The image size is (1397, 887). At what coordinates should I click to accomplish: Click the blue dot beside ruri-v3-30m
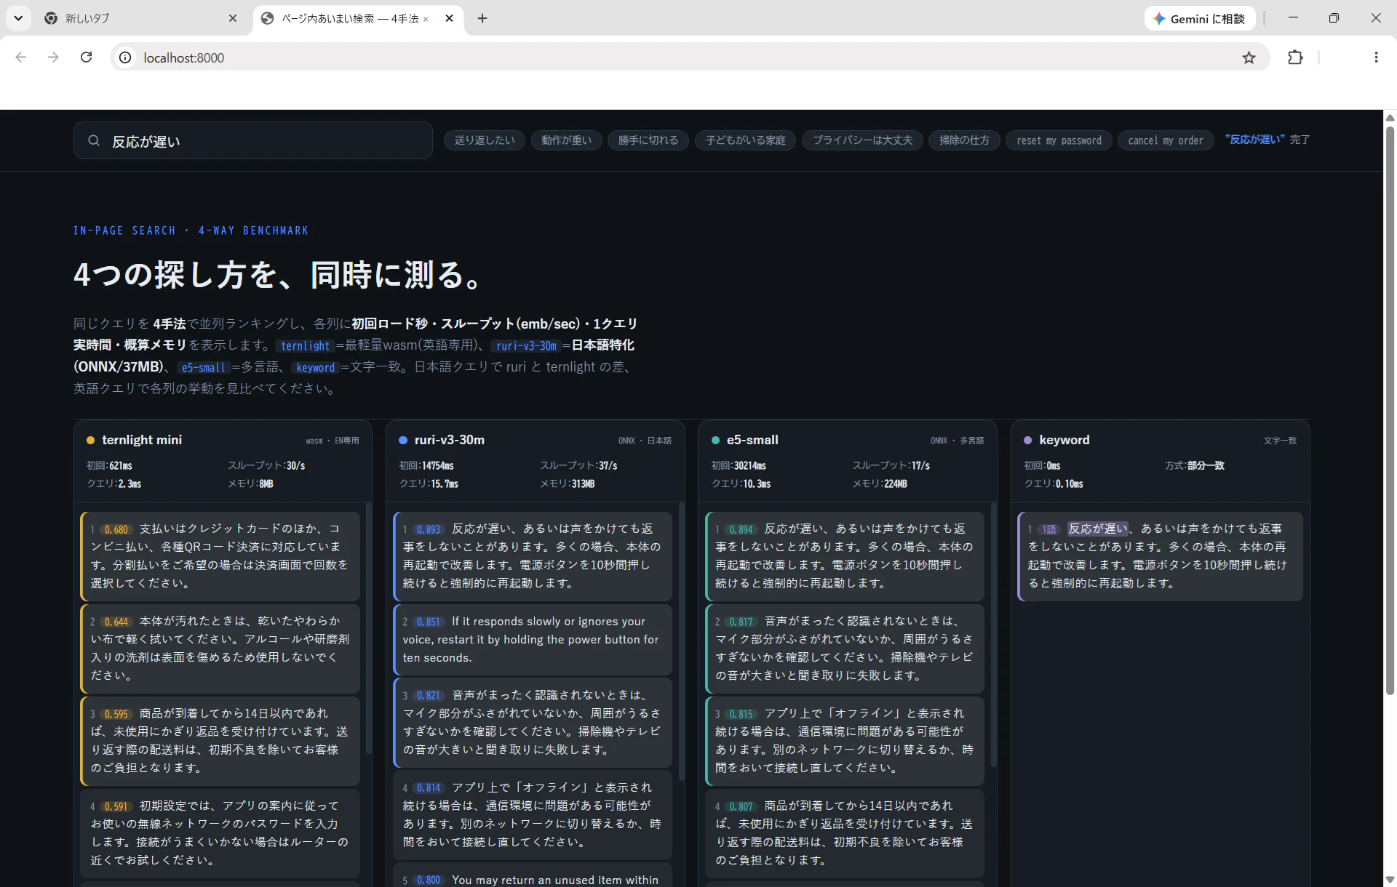click(403, 441)
